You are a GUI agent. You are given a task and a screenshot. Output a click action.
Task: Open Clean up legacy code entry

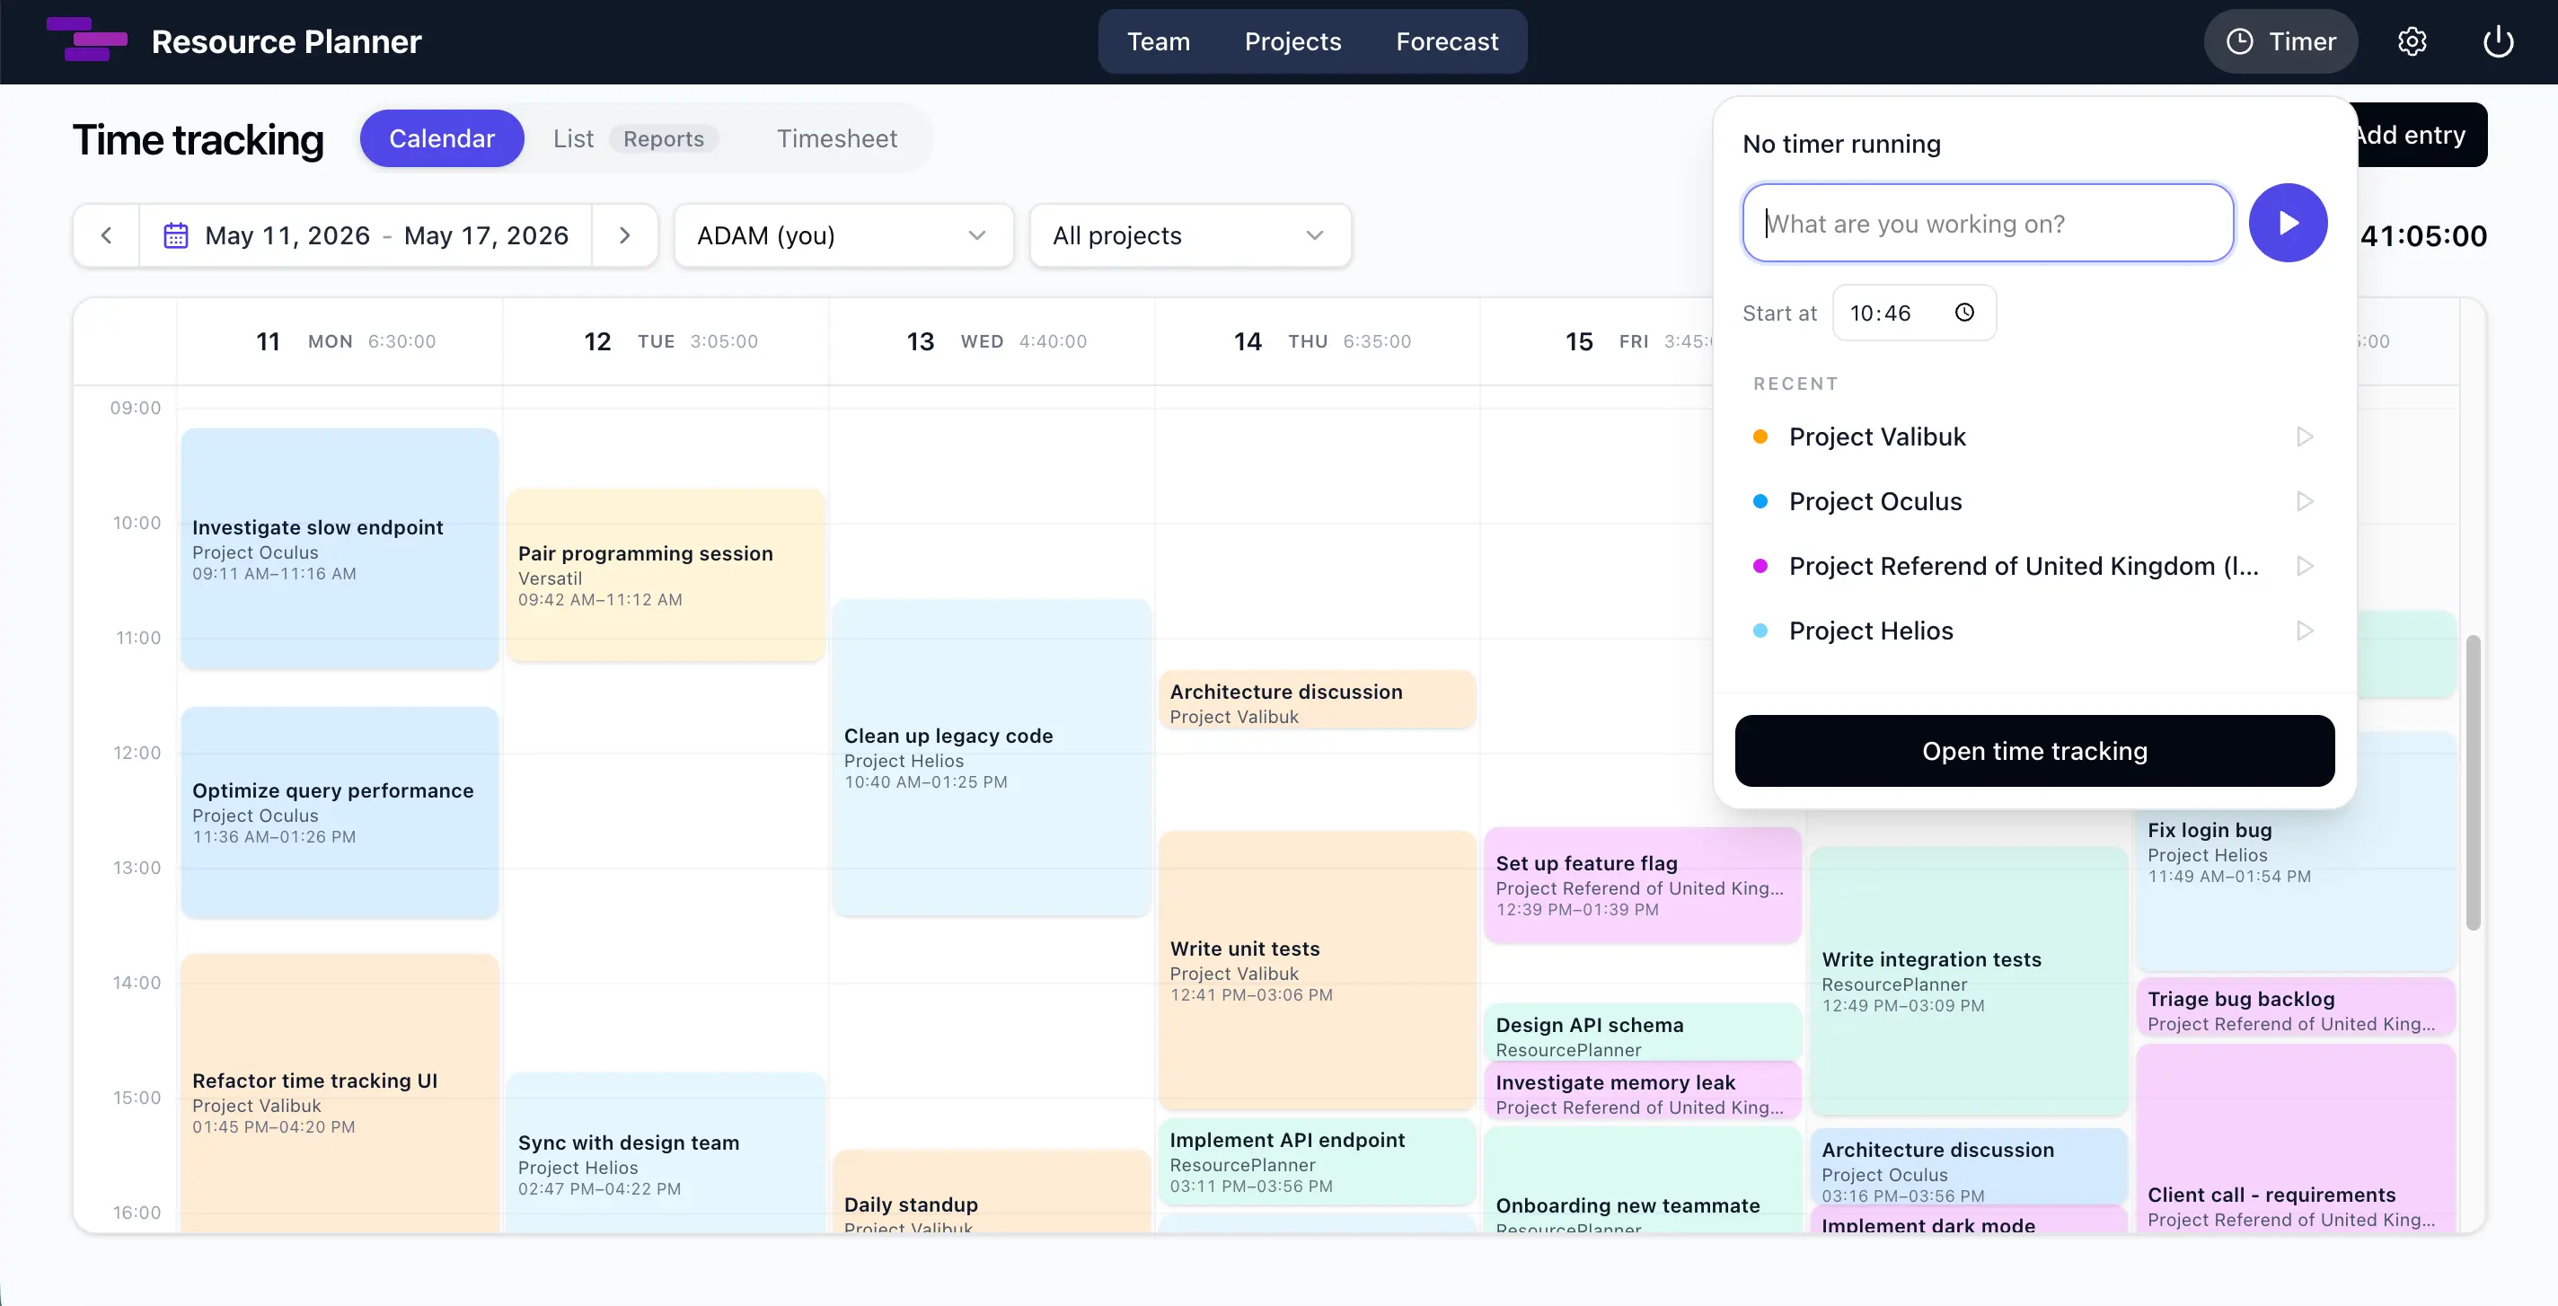tap(991, 757)
